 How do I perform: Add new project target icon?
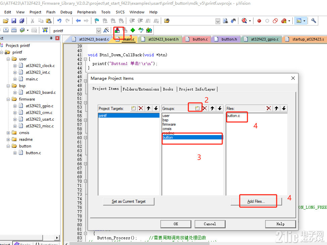point(134,108)
